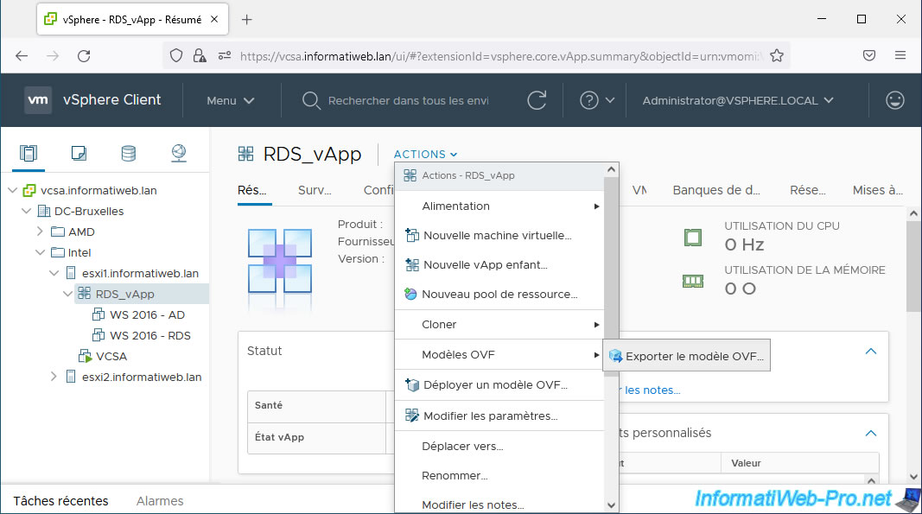Bookmark this page with star icon
922x514 pixels.
[x=777, y=56]
